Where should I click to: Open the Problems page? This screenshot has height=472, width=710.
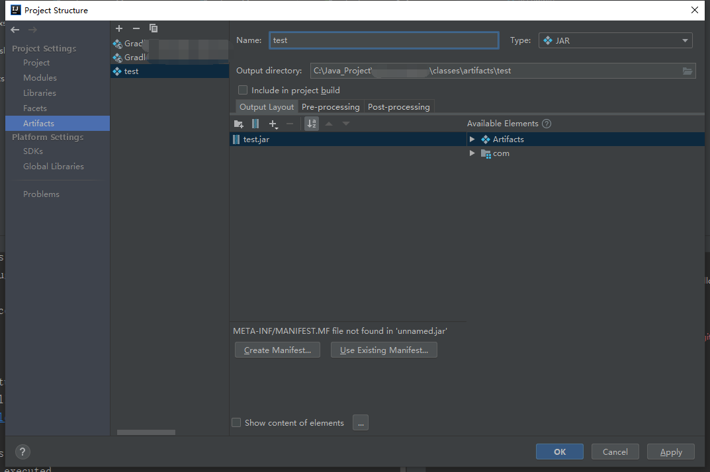click(x=41, y=194)
